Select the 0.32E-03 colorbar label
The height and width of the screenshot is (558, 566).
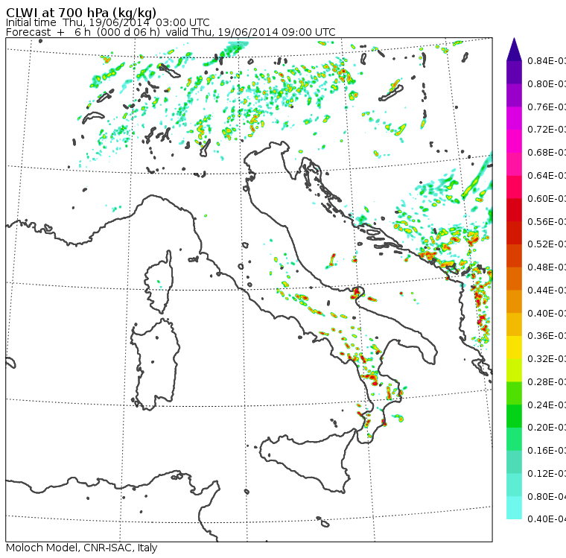[546, 358]
